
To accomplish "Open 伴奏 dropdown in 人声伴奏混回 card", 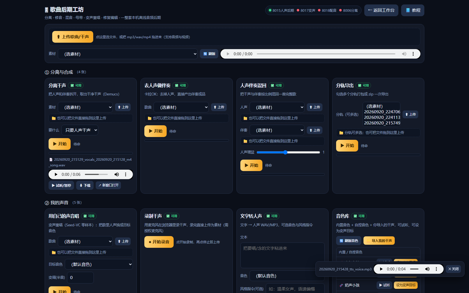I will [277, 130].
